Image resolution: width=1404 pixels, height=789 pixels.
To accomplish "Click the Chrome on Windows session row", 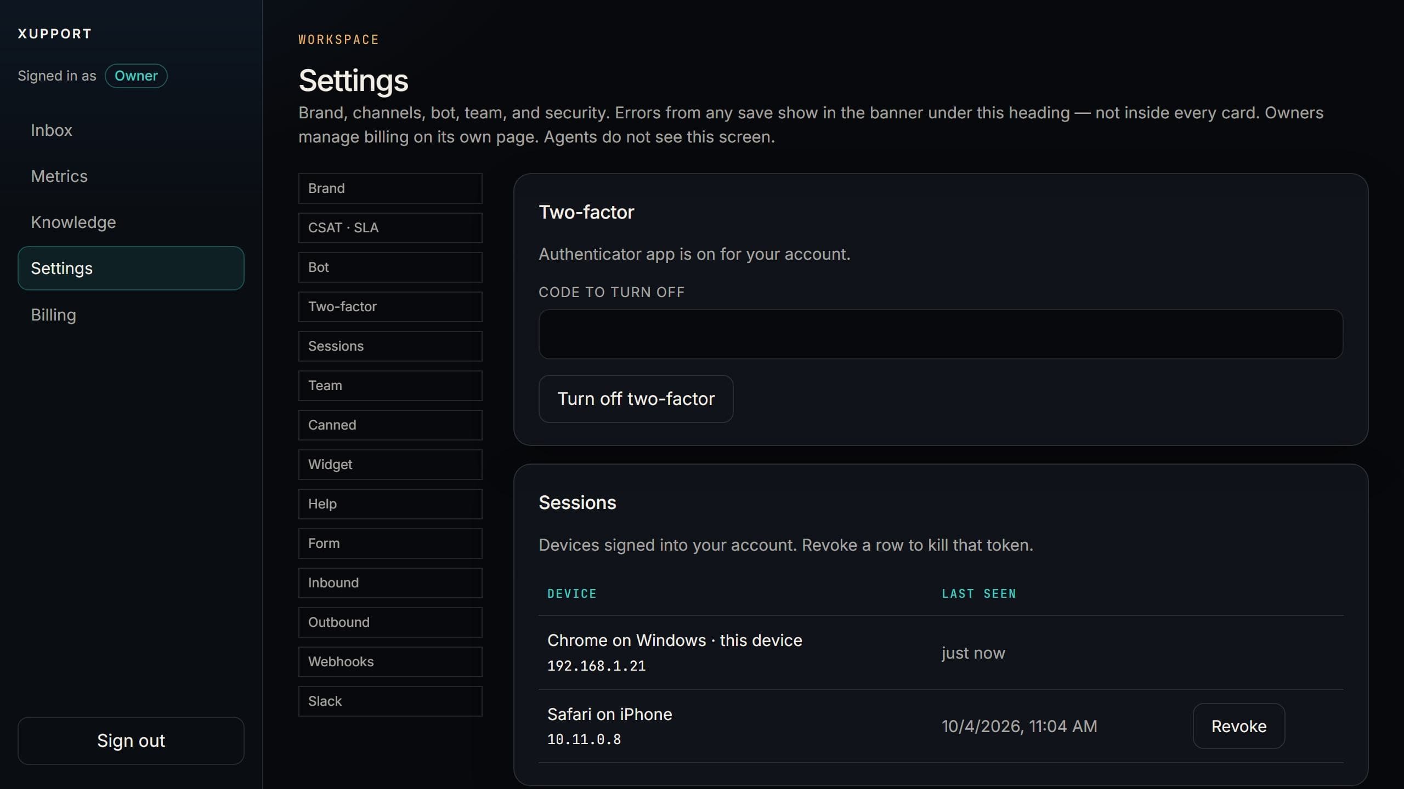I will 941,652.
